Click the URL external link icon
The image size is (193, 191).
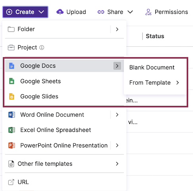point(11,182)
